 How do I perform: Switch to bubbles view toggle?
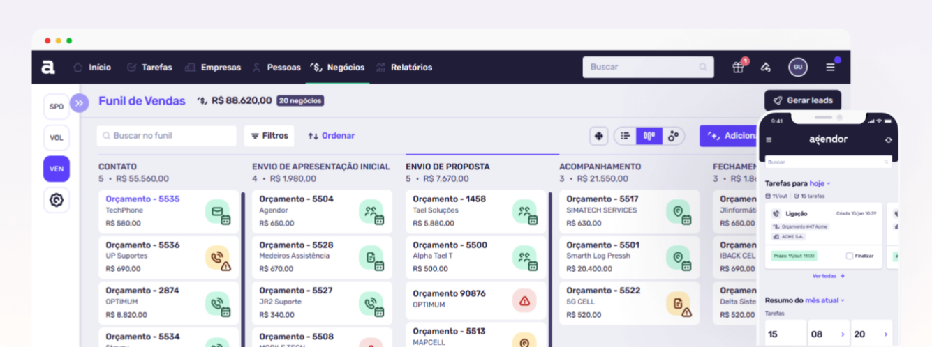673,136
